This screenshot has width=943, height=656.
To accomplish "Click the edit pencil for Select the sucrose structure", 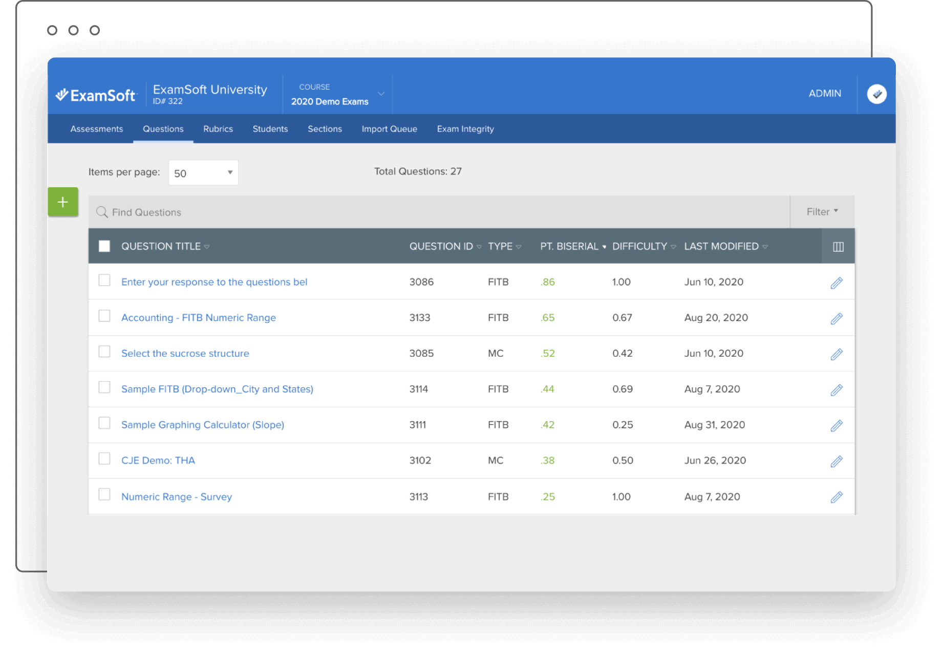I will (837, 354).
